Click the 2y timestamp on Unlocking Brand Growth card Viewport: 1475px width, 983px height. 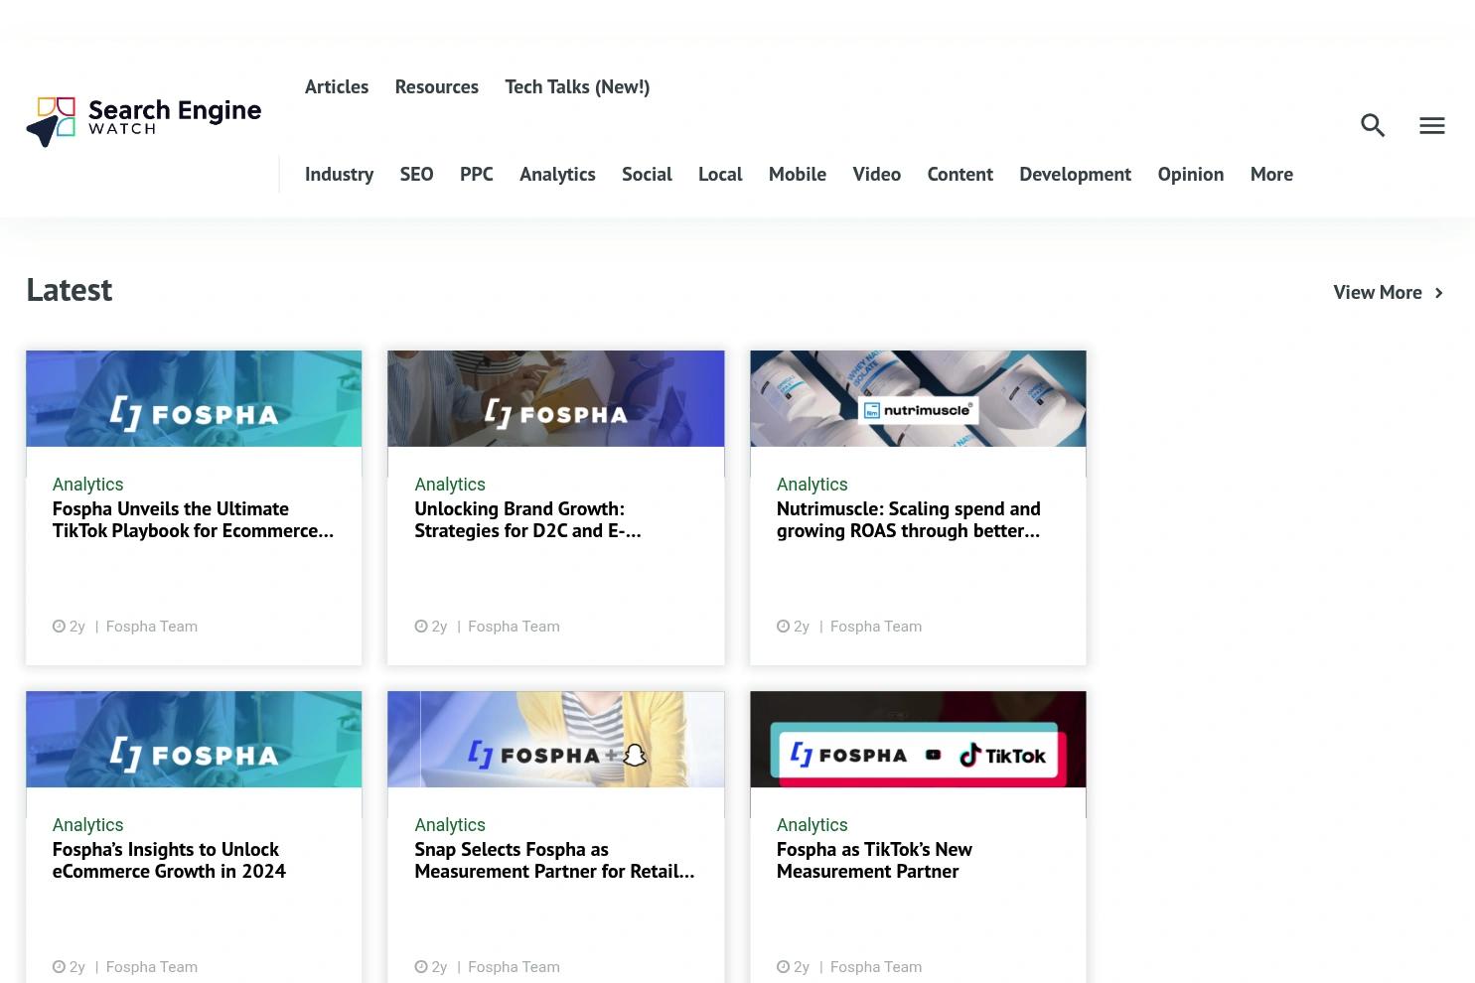(x=431, y=627)
